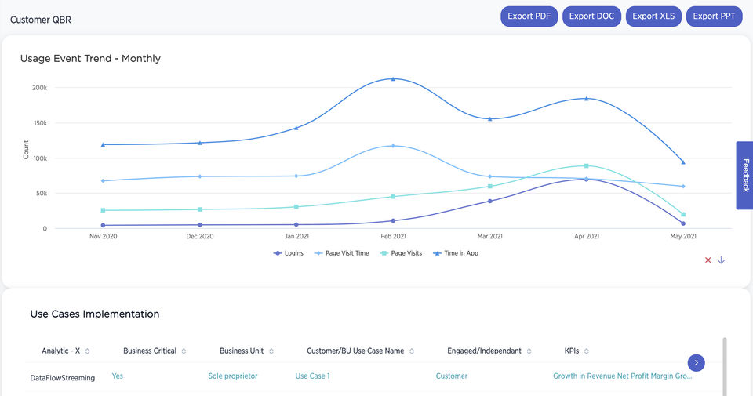Click the Page Visits Apr 2021 data point
The width and height of the screenshot is (753, 396).
(x=587, y=166)
